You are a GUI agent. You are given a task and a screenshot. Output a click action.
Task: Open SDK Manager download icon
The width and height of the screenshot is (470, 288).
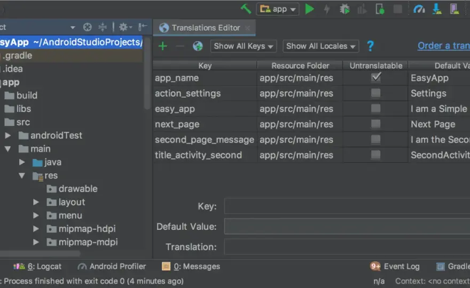pyautogui.click(x=437, y=9)
